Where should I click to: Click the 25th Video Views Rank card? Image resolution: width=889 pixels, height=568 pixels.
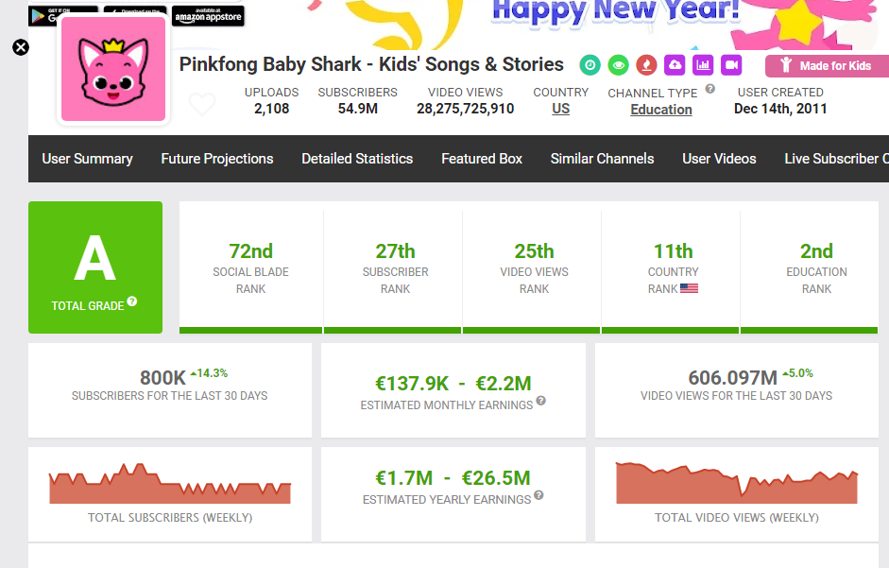coord(534,267)
